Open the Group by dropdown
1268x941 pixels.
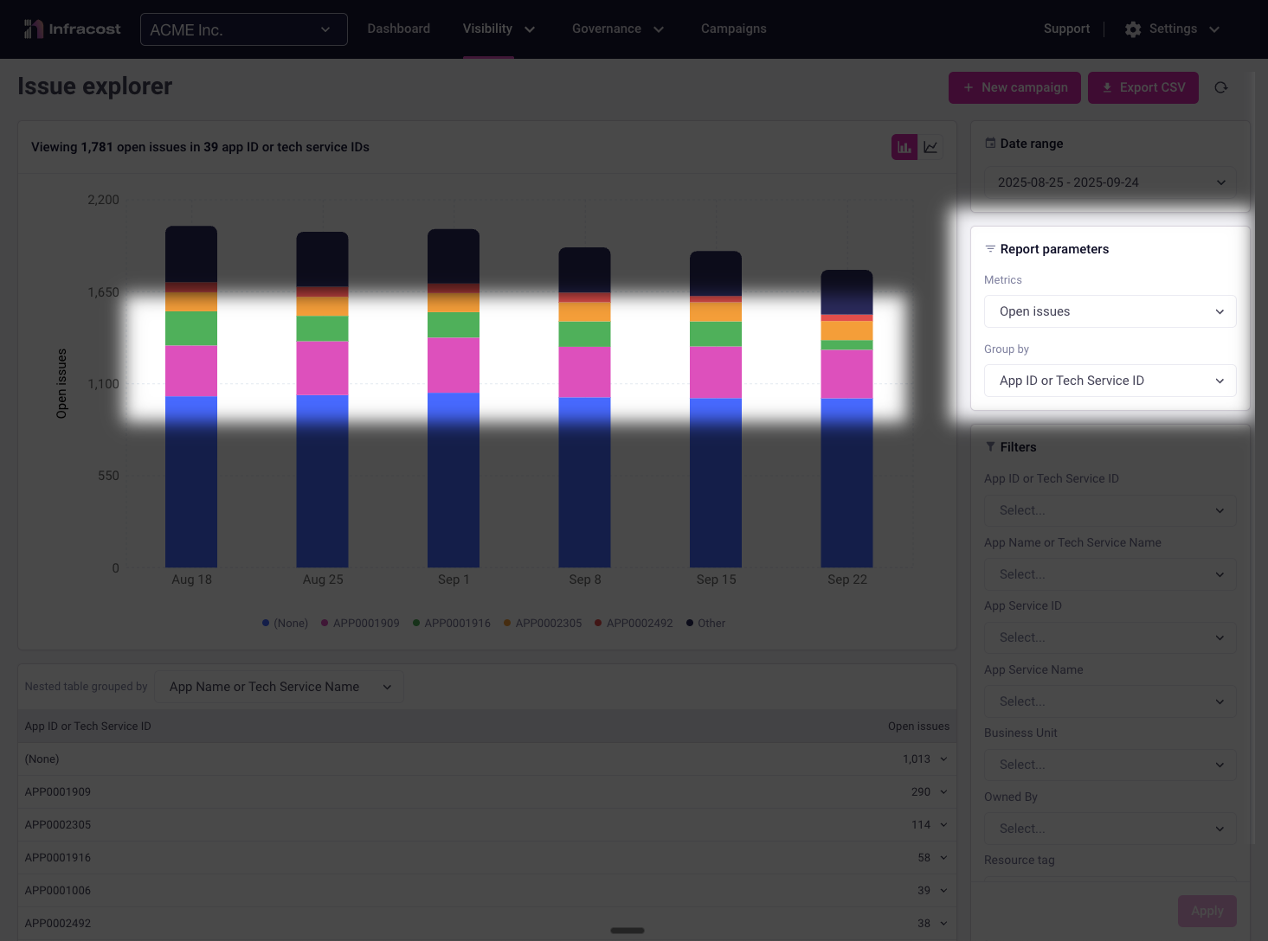[1110, 381]
